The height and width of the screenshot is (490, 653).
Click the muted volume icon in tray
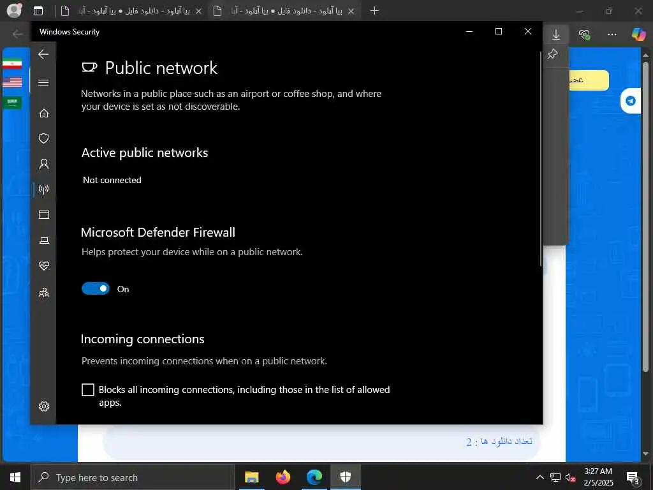pos(570,477)
